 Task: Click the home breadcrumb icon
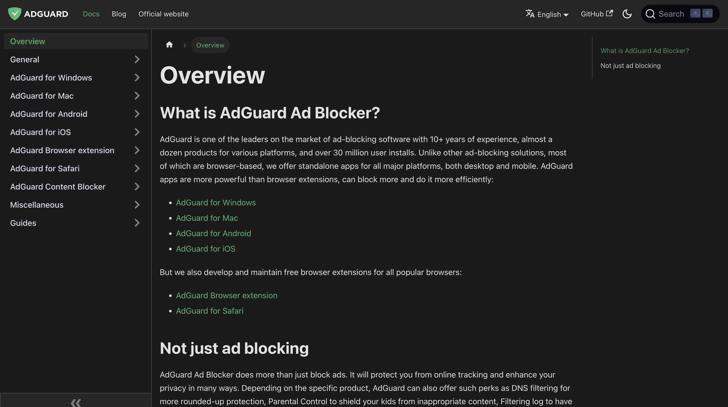169,45
